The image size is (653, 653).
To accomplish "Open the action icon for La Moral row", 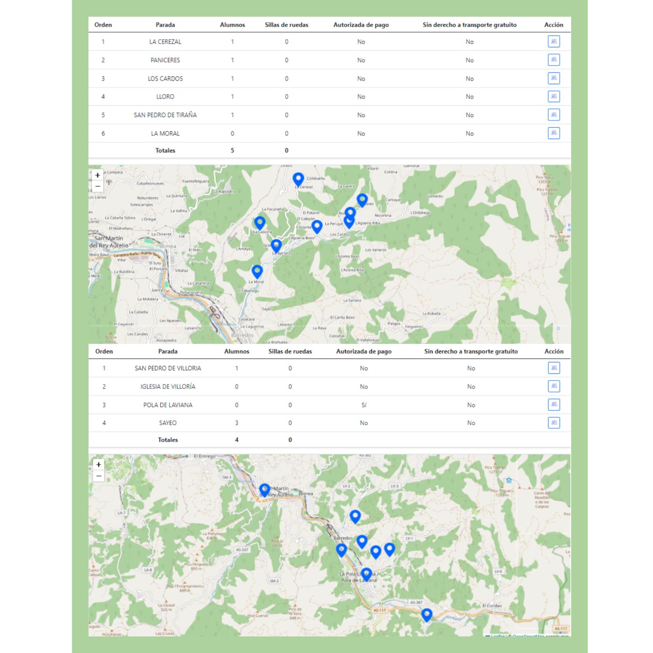I will point(553,133).
